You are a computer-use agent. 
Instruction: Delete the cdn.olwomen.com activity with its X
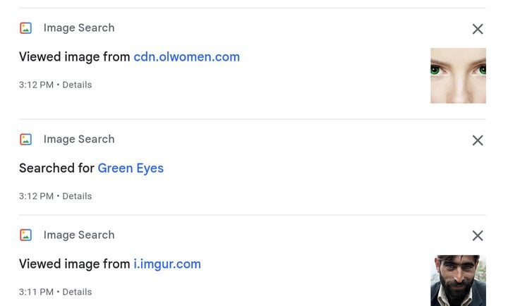point(478,29)
